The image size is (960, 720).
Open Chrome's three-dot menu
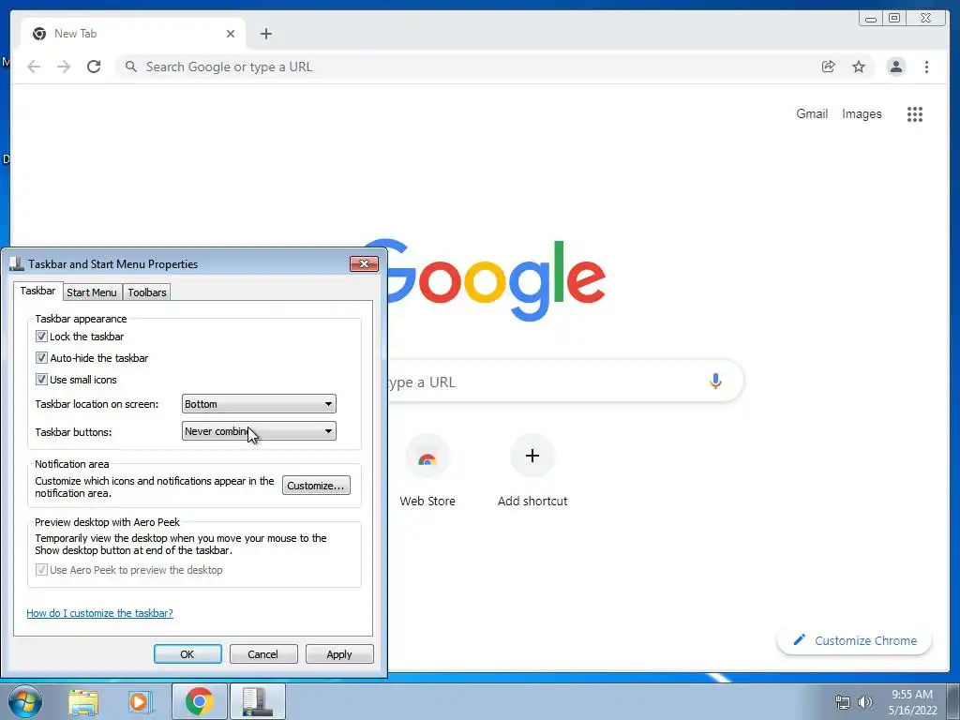[x=926, y=67]
